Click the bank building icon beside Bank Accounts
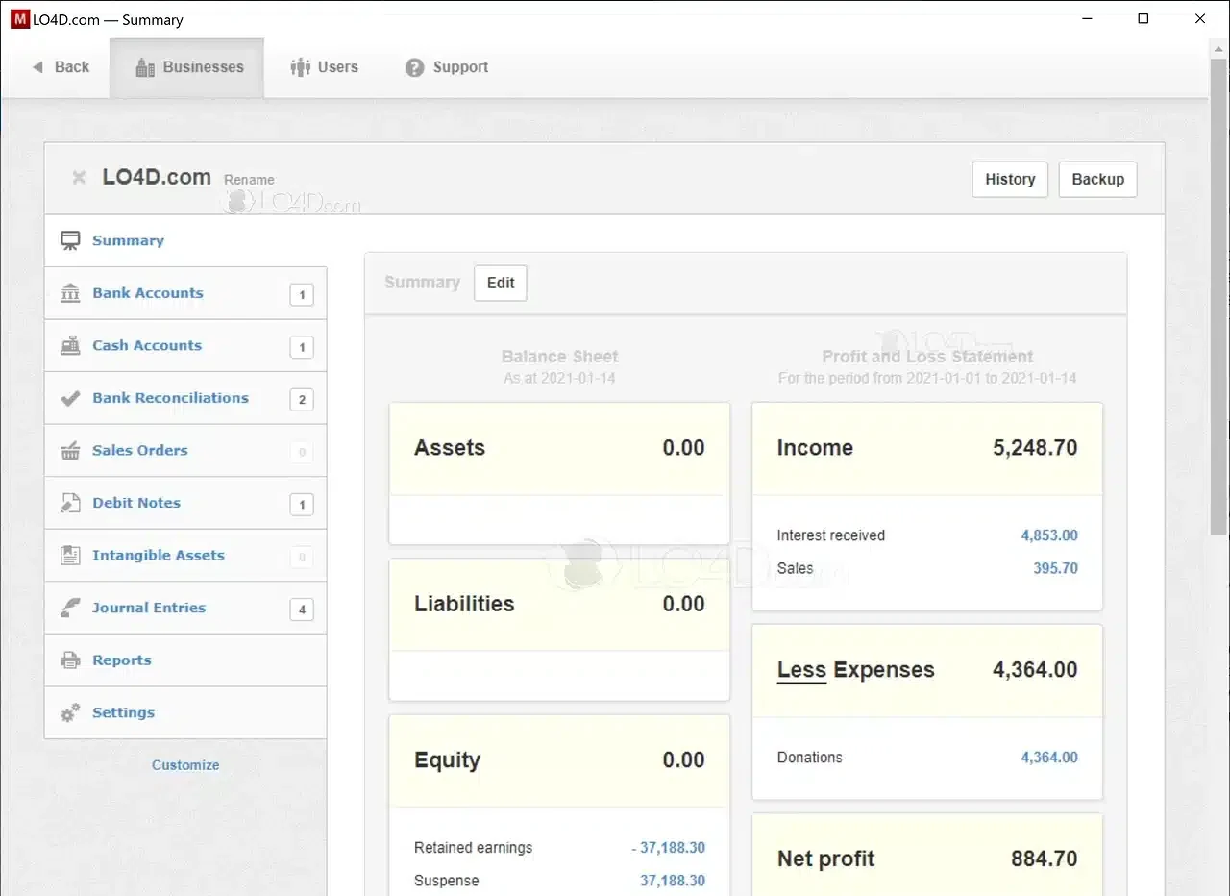This screenshot has width=1230, height=896. coord(70,293)
